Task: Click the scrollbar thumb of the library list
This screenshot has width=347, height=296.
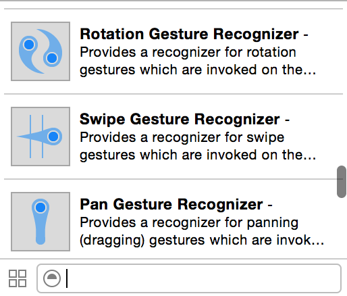Action: click(342, 182)
